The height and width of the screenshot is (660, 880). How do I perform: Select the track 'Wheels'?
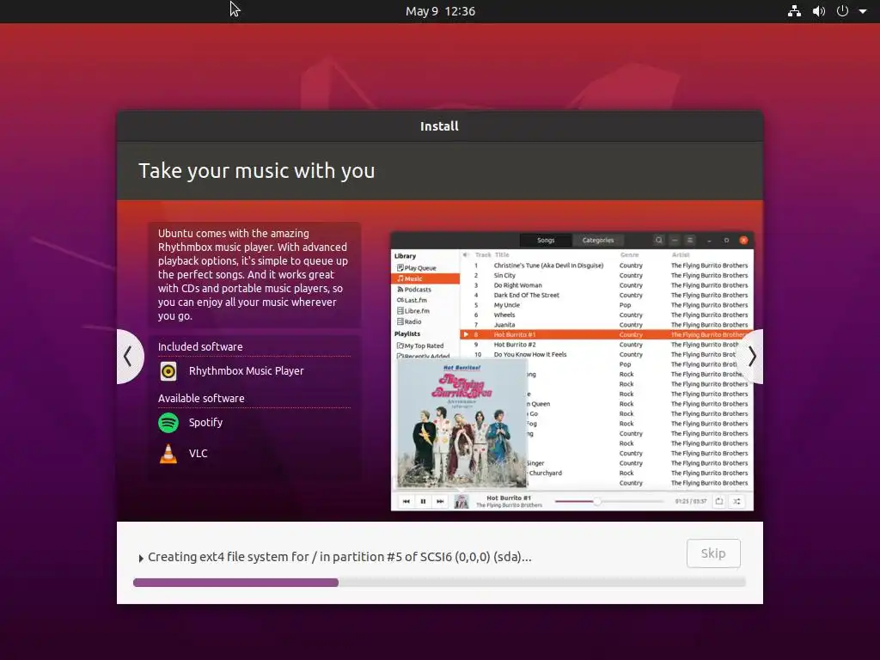tap(606, 315)
